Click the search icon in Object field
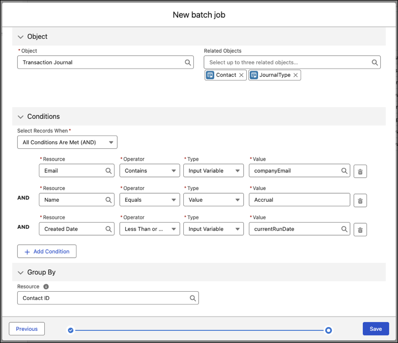The image size is (398, 343). (188, 63)
